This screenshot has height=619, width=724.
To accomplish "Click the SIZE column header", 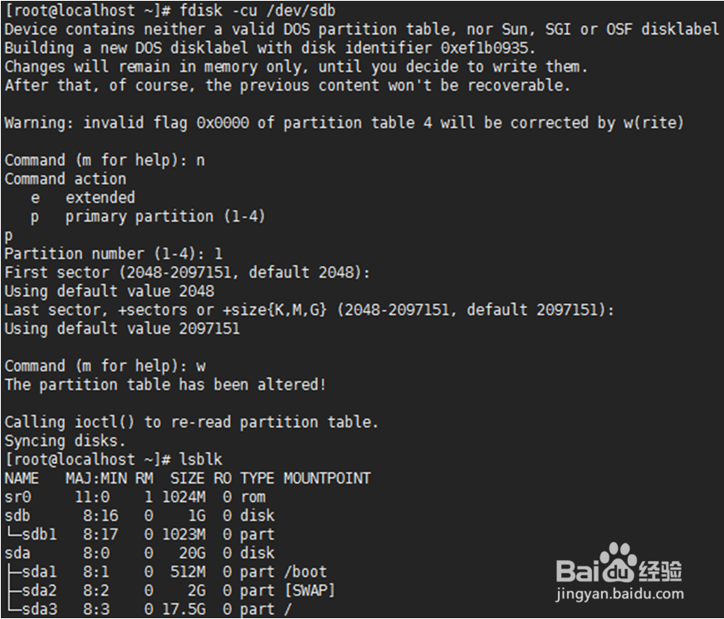I will coord(187,479).
